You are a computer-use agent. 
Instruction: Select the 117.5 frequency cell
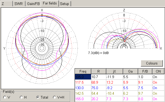pyautogui.click(x=83, y=82)
